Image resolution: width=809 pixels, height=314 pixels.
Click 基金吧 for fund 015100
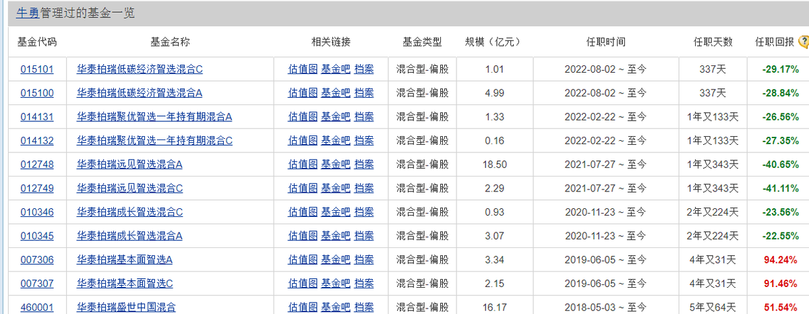pos(336,92)
